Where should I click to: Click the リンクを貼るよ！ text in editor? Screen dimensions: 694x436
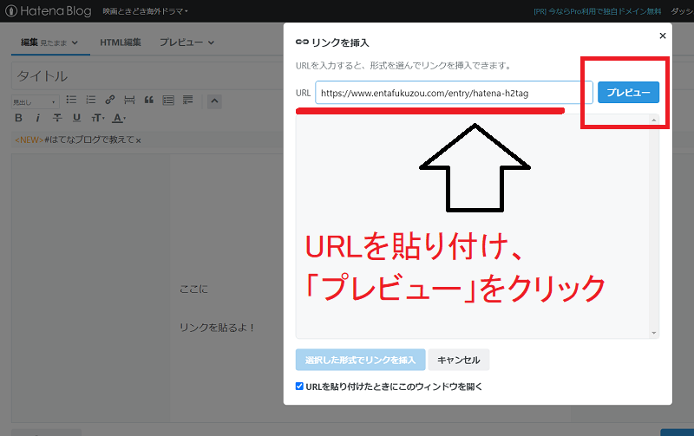point(218,328)
